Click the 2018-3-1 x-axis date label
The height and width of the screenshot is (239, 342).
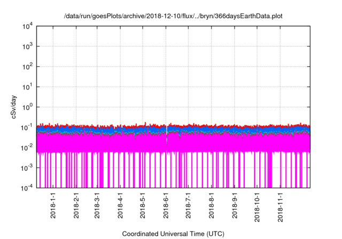[97, 205]
